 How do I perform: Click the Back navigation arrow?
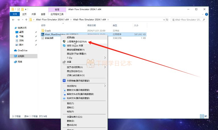coord(13,20)
